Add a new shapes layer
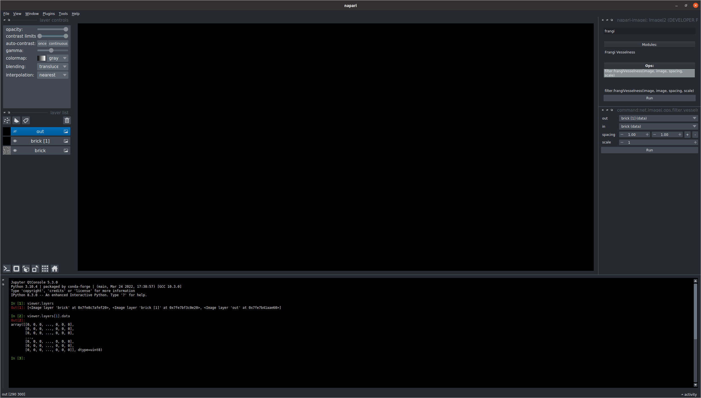 16,120
